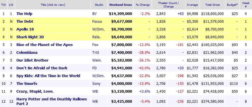Open the Colombiana title link

click(27, 53)
